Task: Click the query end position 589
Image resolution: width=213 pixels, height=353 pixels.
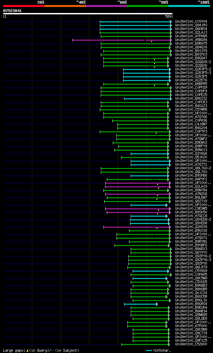Action: click(x=168, y=16)
